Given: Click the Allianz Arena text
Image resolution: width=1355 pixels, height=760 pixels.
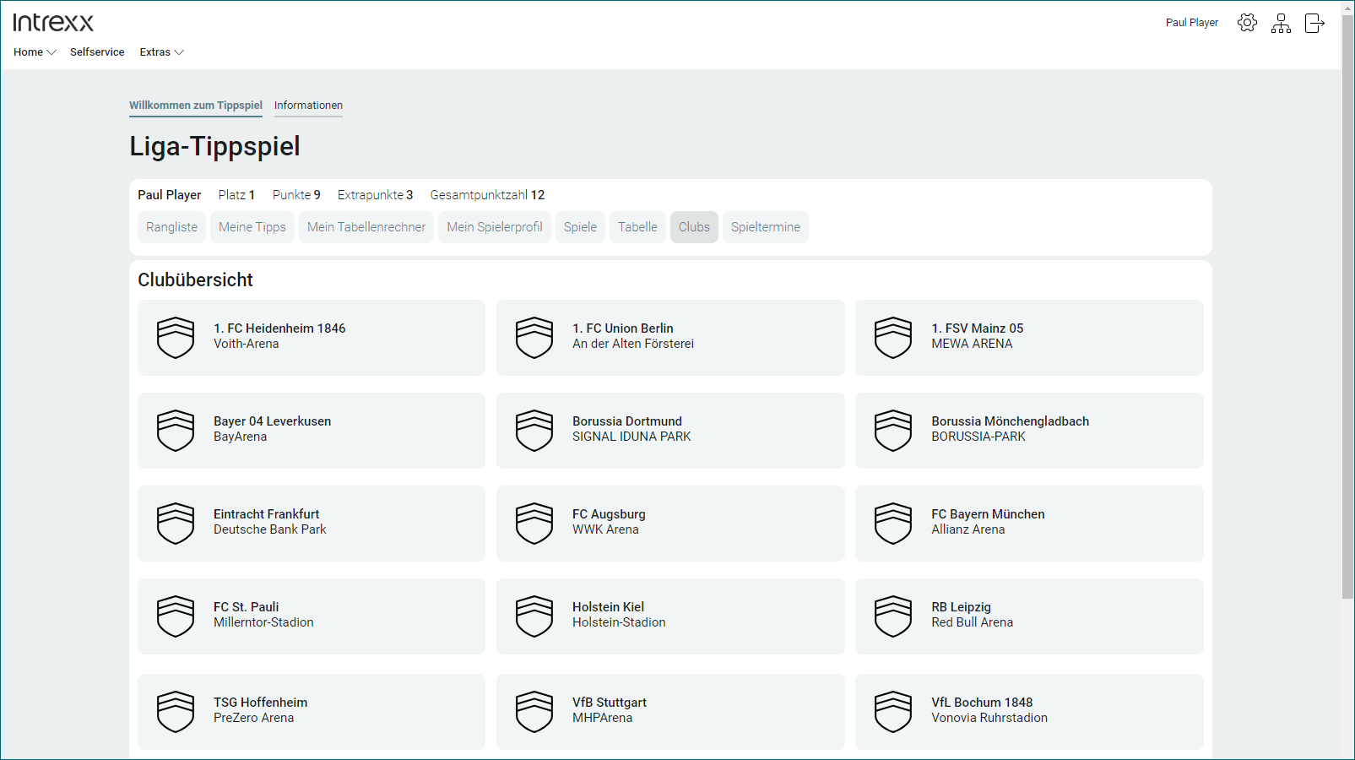Looking at the screenshot, I should 968,529.
